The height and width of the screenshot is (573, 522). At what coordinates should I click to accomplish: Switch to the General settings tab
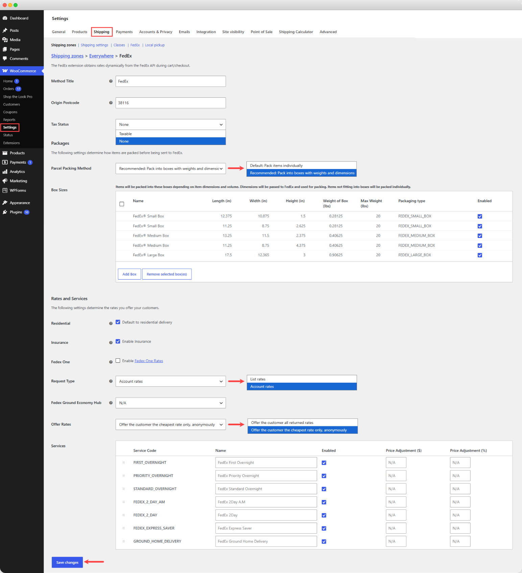[58, 32]
